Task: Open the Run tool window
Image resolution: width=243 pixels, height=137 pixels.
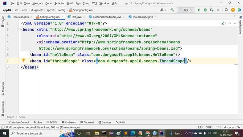Action: click(38, 123)
